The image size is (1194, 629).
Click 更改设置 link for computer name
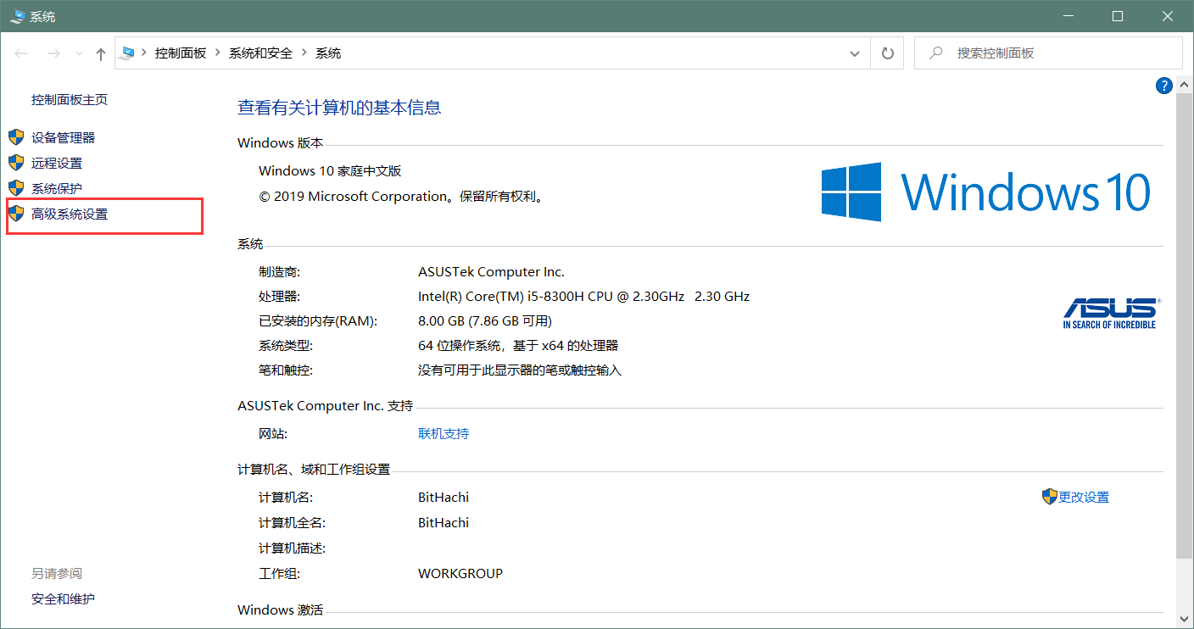point(1084,498)
